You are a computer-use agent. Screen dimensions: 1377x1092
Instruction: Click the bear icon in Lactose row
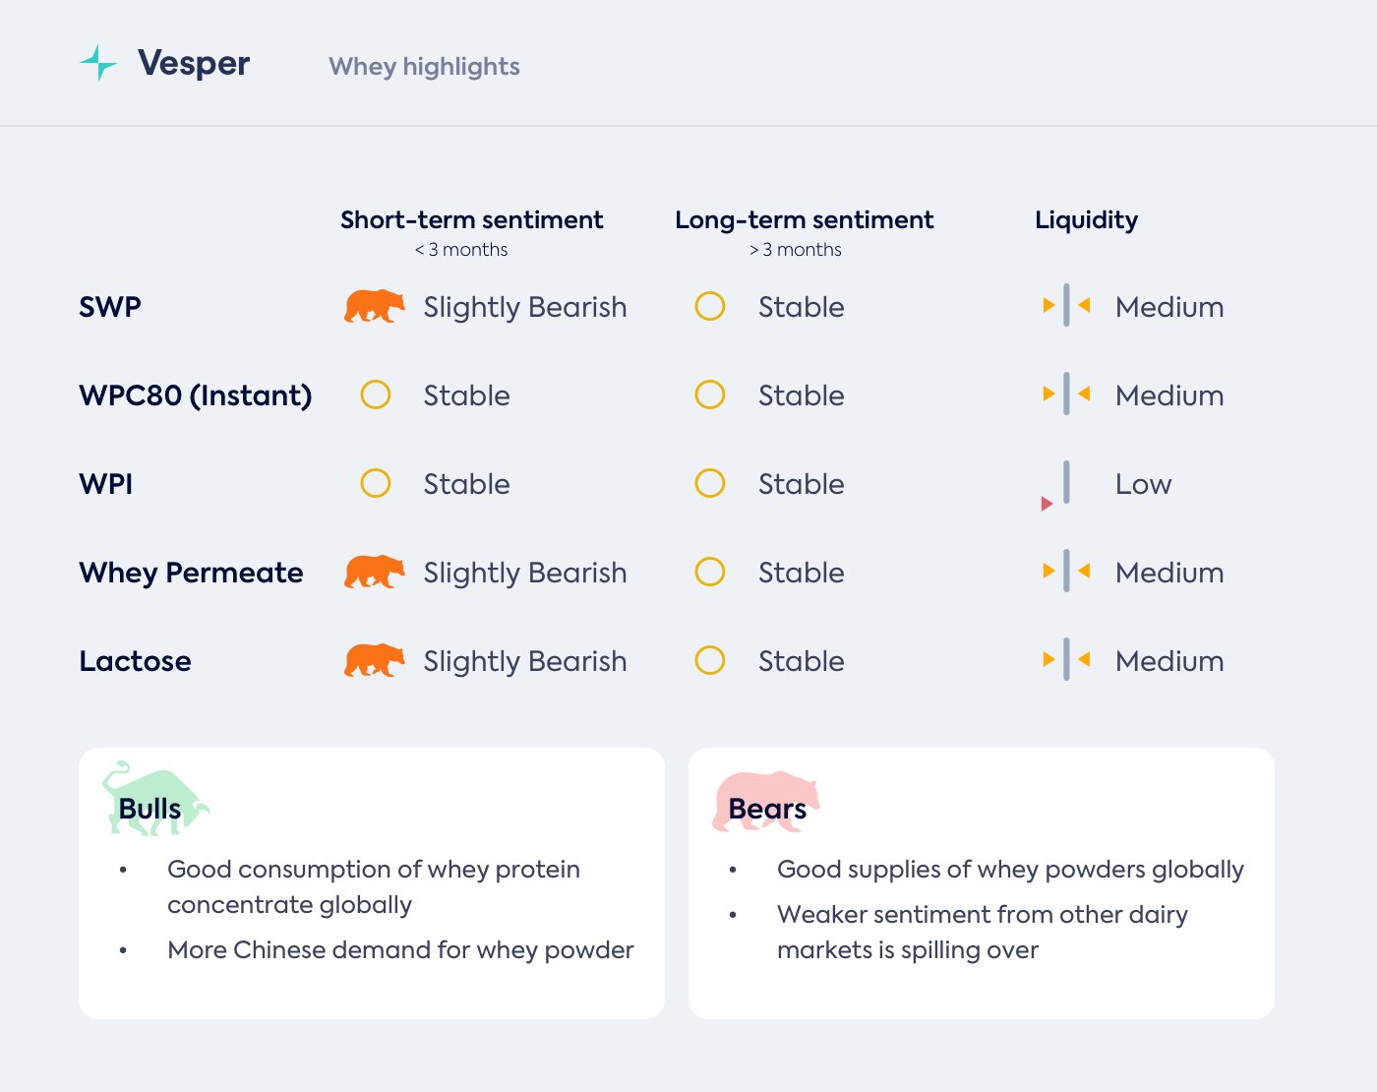pos(374,661)
